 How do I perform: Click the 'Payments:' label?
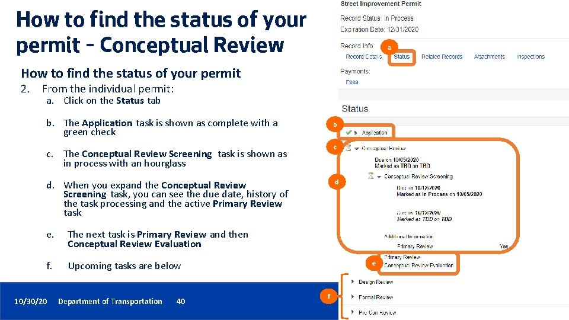coord(355,72)
